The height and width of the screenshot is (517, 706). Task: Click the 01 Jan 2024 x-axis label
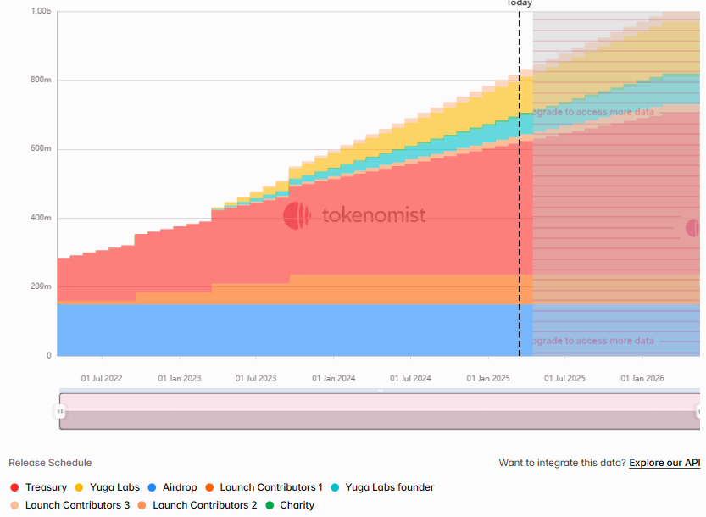(334, 378)
